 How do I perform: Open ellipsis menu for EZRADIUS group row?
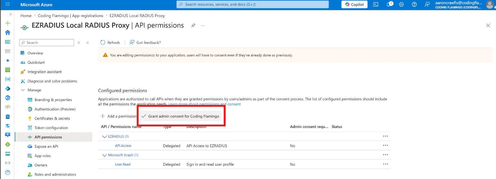point(385,136)
